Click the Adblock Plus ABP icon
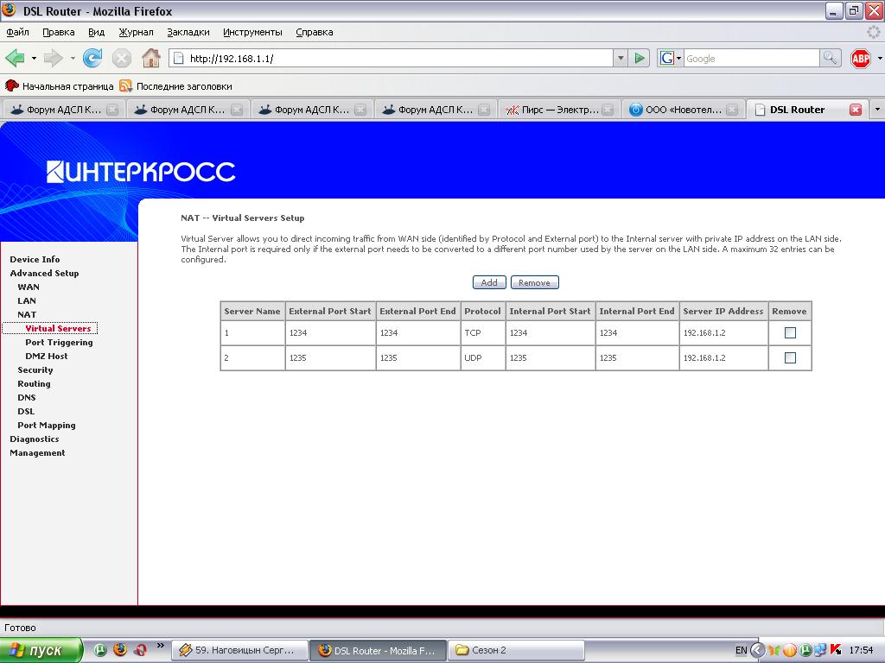 [x=861, y=59]
